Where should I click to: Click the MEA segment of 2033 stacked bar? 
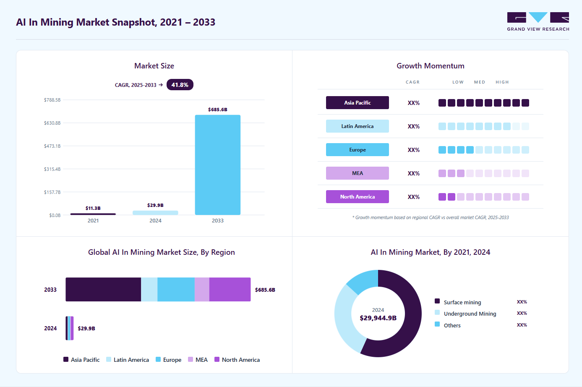(202, 289)
